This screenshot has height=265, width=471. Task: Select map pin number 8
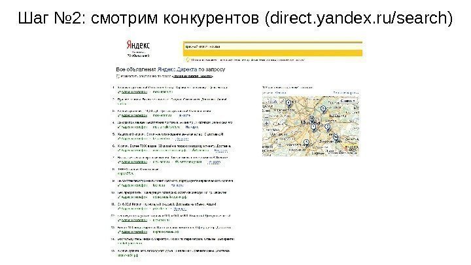(328, 128)
